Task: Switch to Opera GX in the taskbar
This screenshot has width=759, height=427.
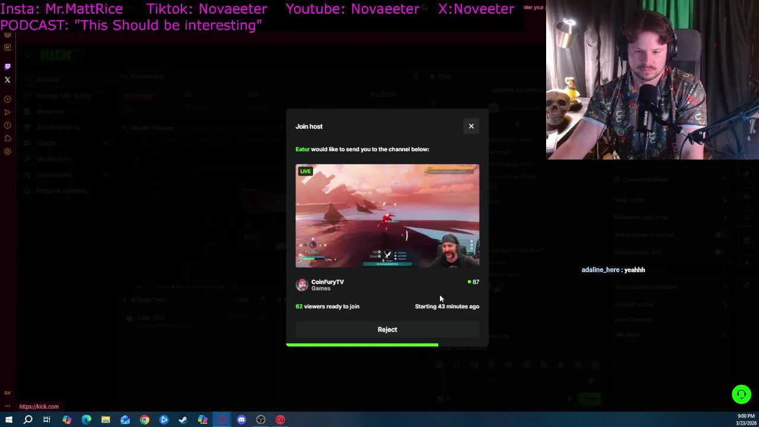Action: 222,420
